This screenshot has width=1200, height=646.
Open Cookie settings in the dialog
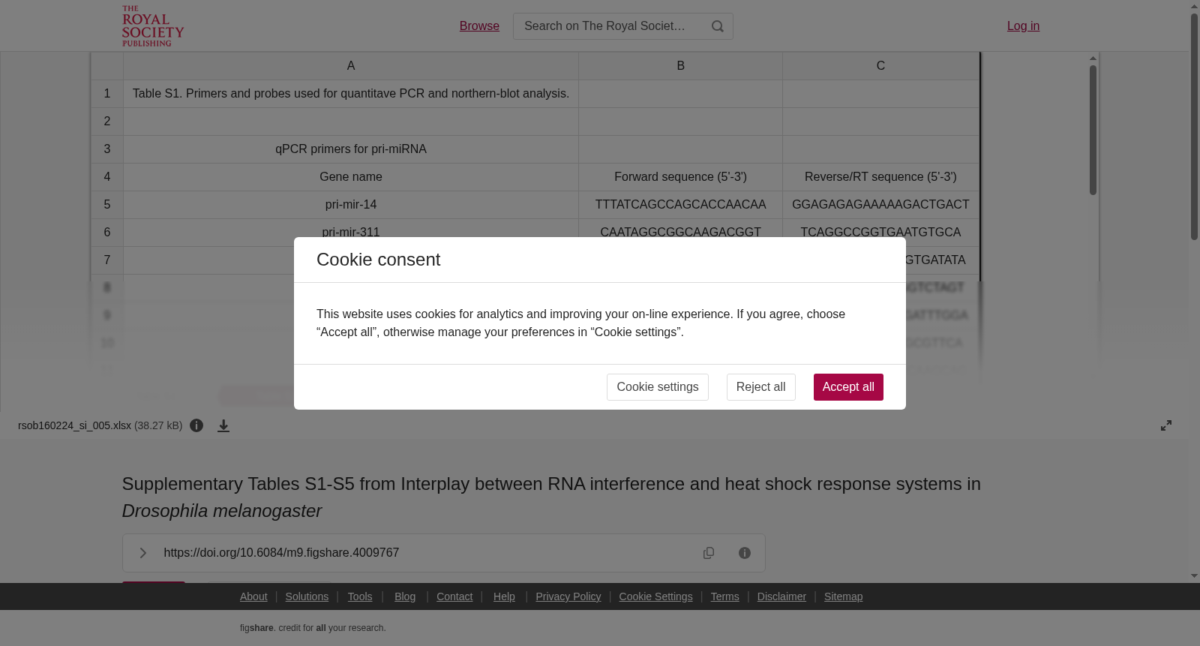(x=658, y=387)
